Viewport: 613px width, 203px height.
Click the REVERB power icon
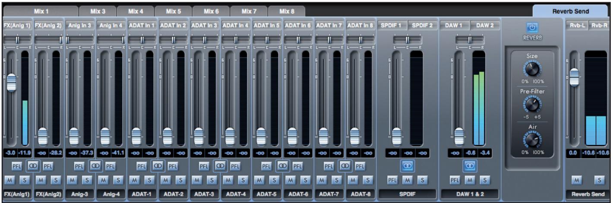(532, 28)
